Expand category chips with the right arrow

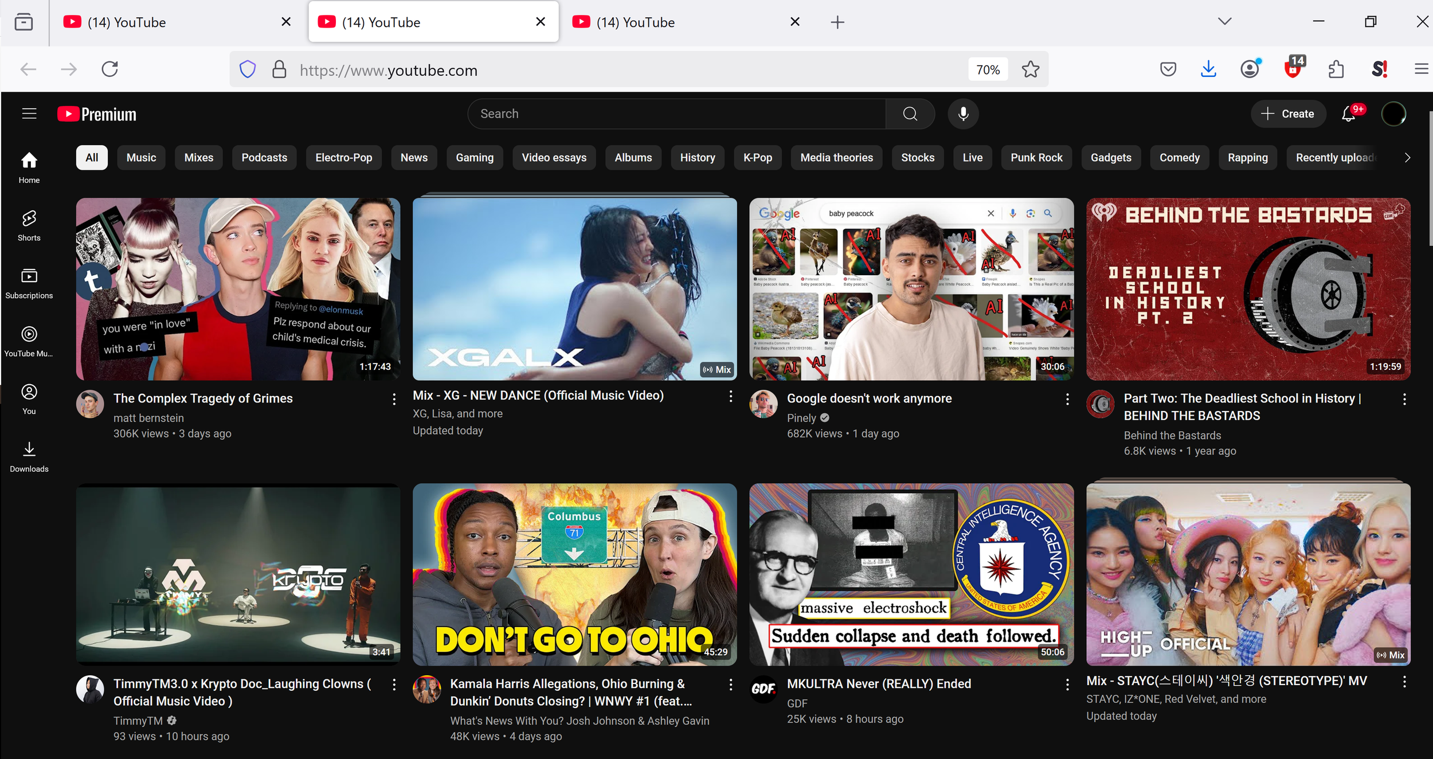tap(1407, 158)
